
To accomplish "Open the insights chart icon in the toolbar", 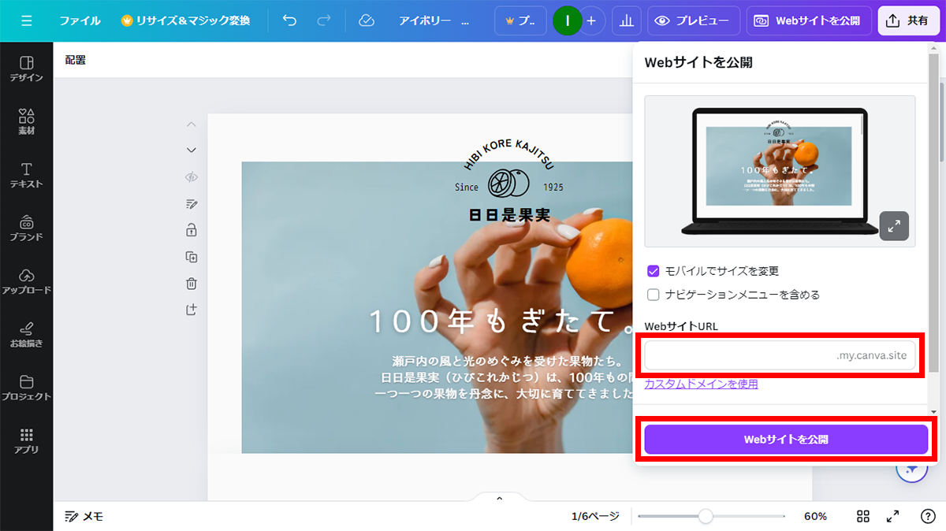I will pos(627,20).
